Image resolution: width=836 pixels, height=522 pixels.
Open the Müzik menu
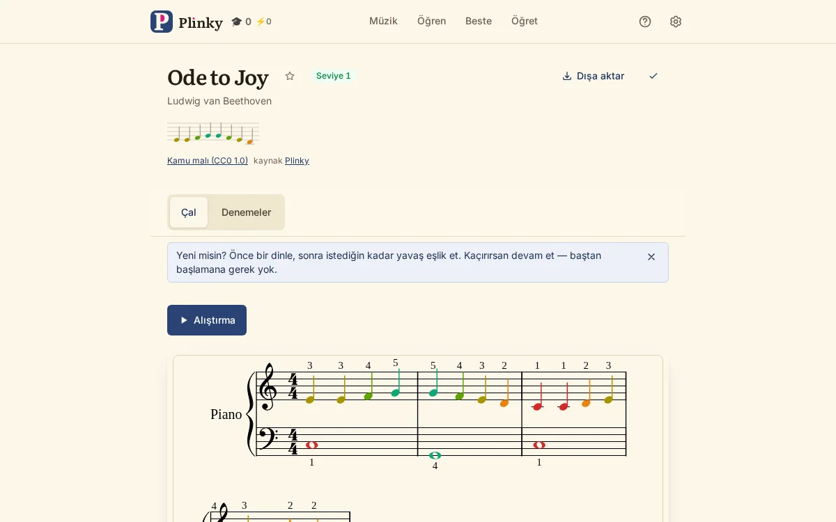pyautogui.click(x=383, y=21)
